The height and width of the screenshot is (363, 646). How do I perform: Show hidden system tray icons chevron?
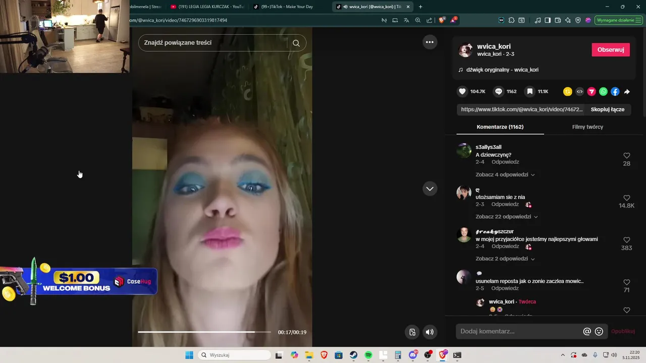coord(563,355)
